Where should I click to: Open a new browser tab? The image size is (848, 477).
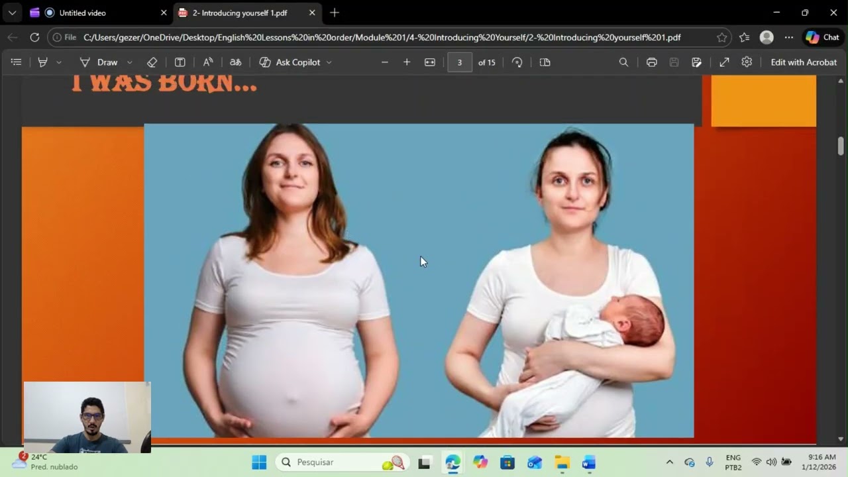[x=335, y=13]
